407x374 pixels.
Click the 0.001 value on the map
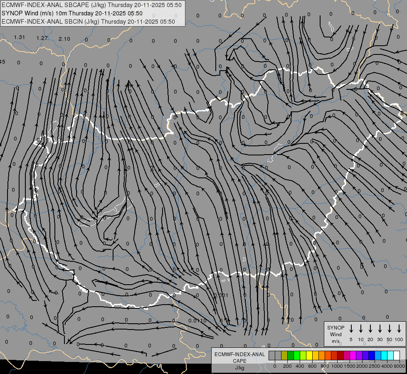click(x=221, y=295)
